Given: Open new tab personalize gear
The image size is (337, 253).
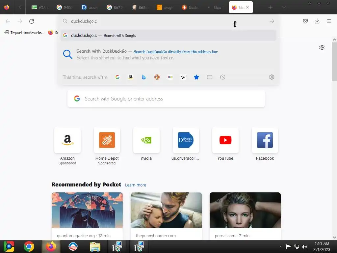Looking at the screenshot, I should pos(322,47).
